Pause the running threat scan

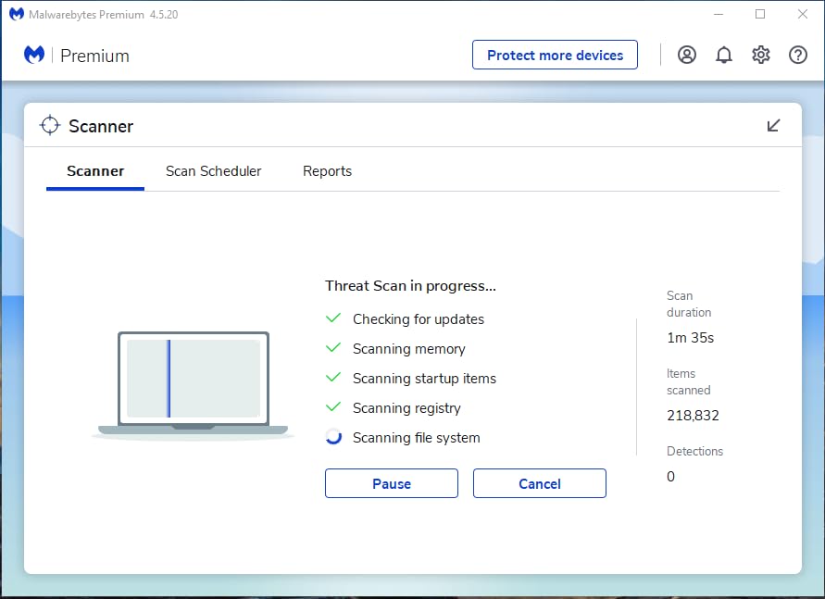tap(391, 482)
